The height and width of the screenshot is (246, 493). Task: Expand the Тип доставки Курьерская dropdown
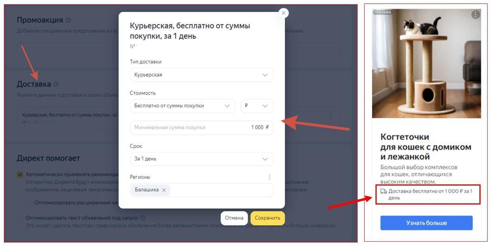click(202, 75)
